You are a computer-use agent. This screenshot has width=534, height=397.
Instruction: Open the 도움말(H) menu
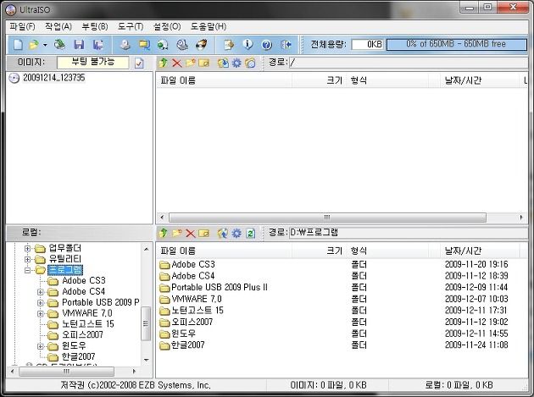coord(208,26)
